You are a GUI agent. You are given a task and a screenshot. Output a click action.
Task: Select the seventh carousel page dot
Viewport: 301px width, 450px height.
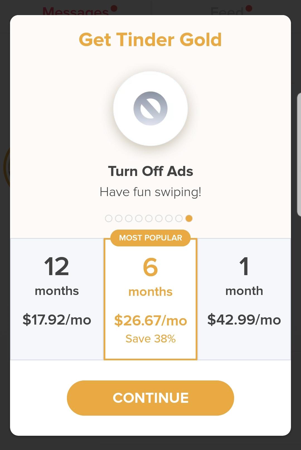pyautogui.click(x=169, y=218)
